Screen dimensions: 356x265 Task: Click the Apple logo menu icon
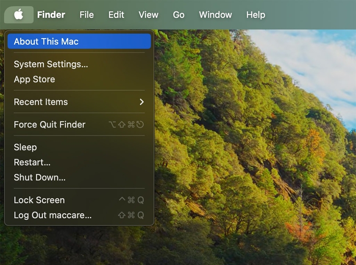point(19,15)
